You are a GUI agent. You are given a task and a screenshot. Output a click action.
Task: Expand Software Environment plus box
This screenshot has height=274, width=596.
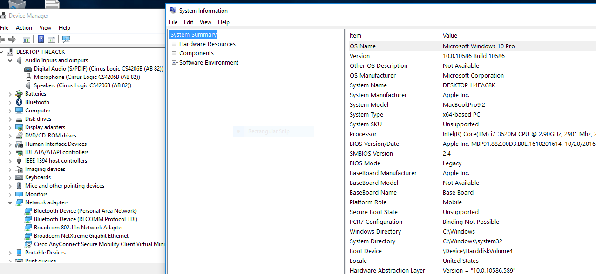(x=174, y=62)
